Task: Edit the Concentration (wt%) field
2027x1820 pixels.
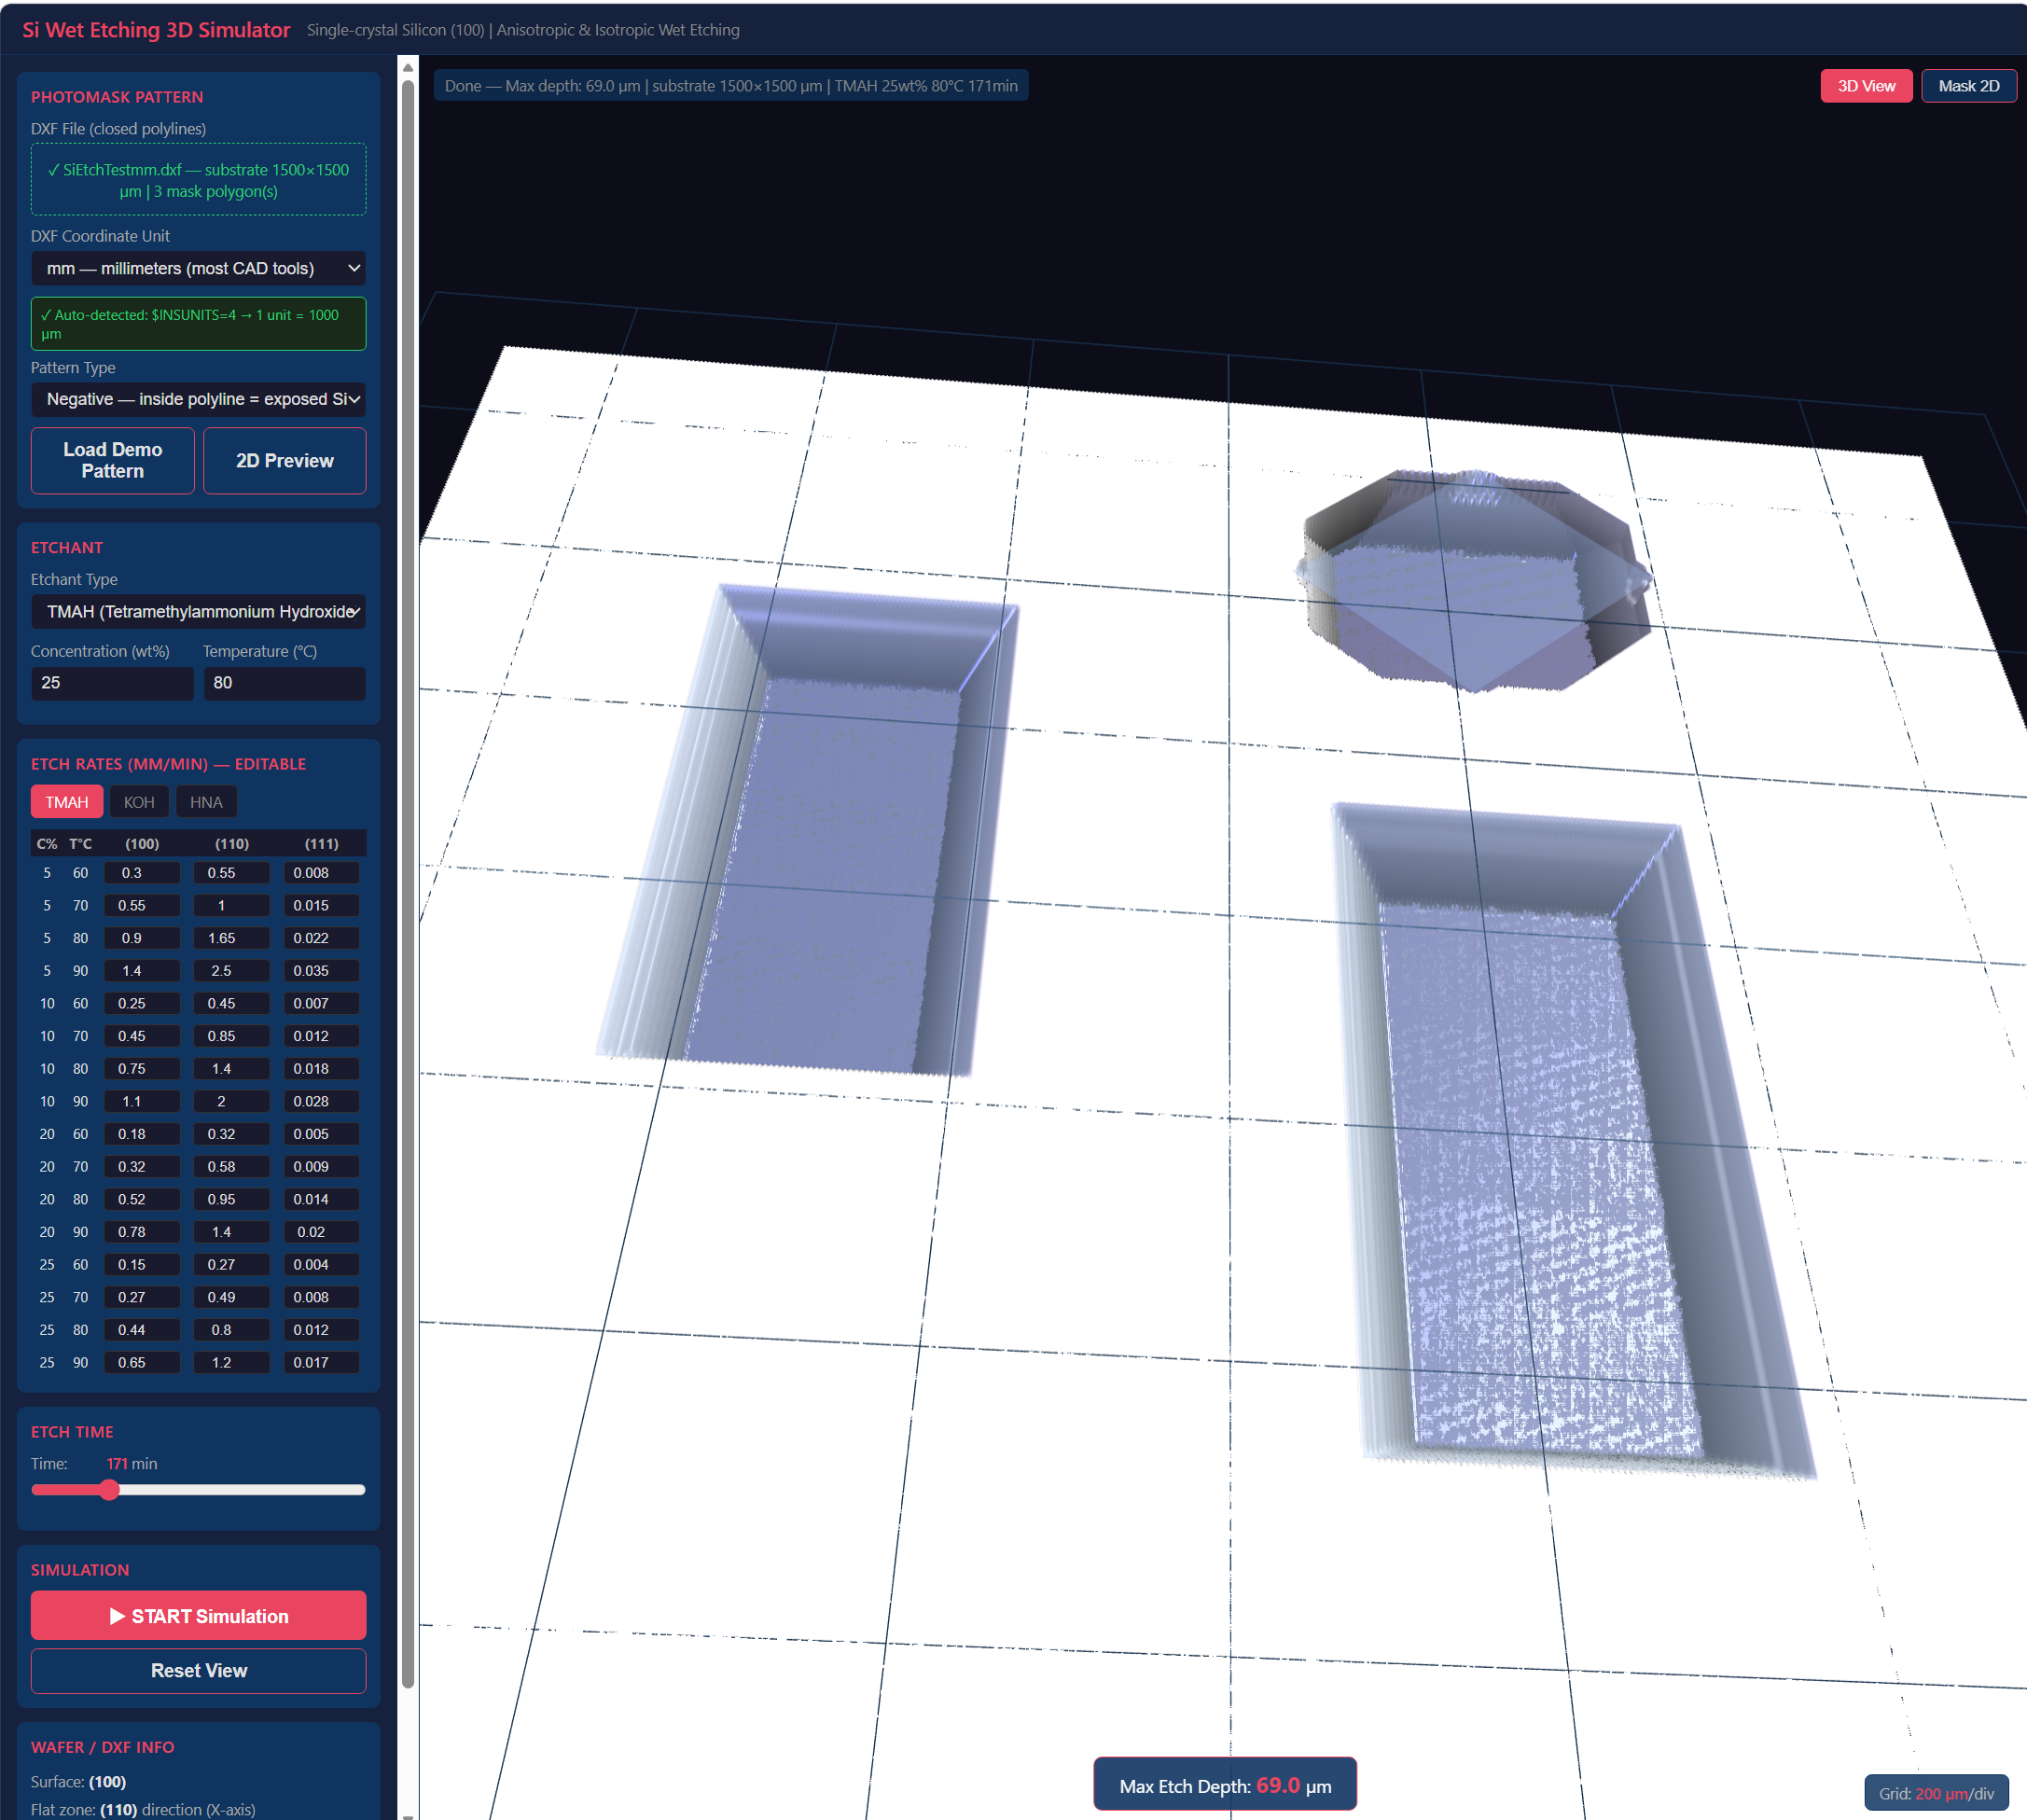Action: [x=112, y=683]
